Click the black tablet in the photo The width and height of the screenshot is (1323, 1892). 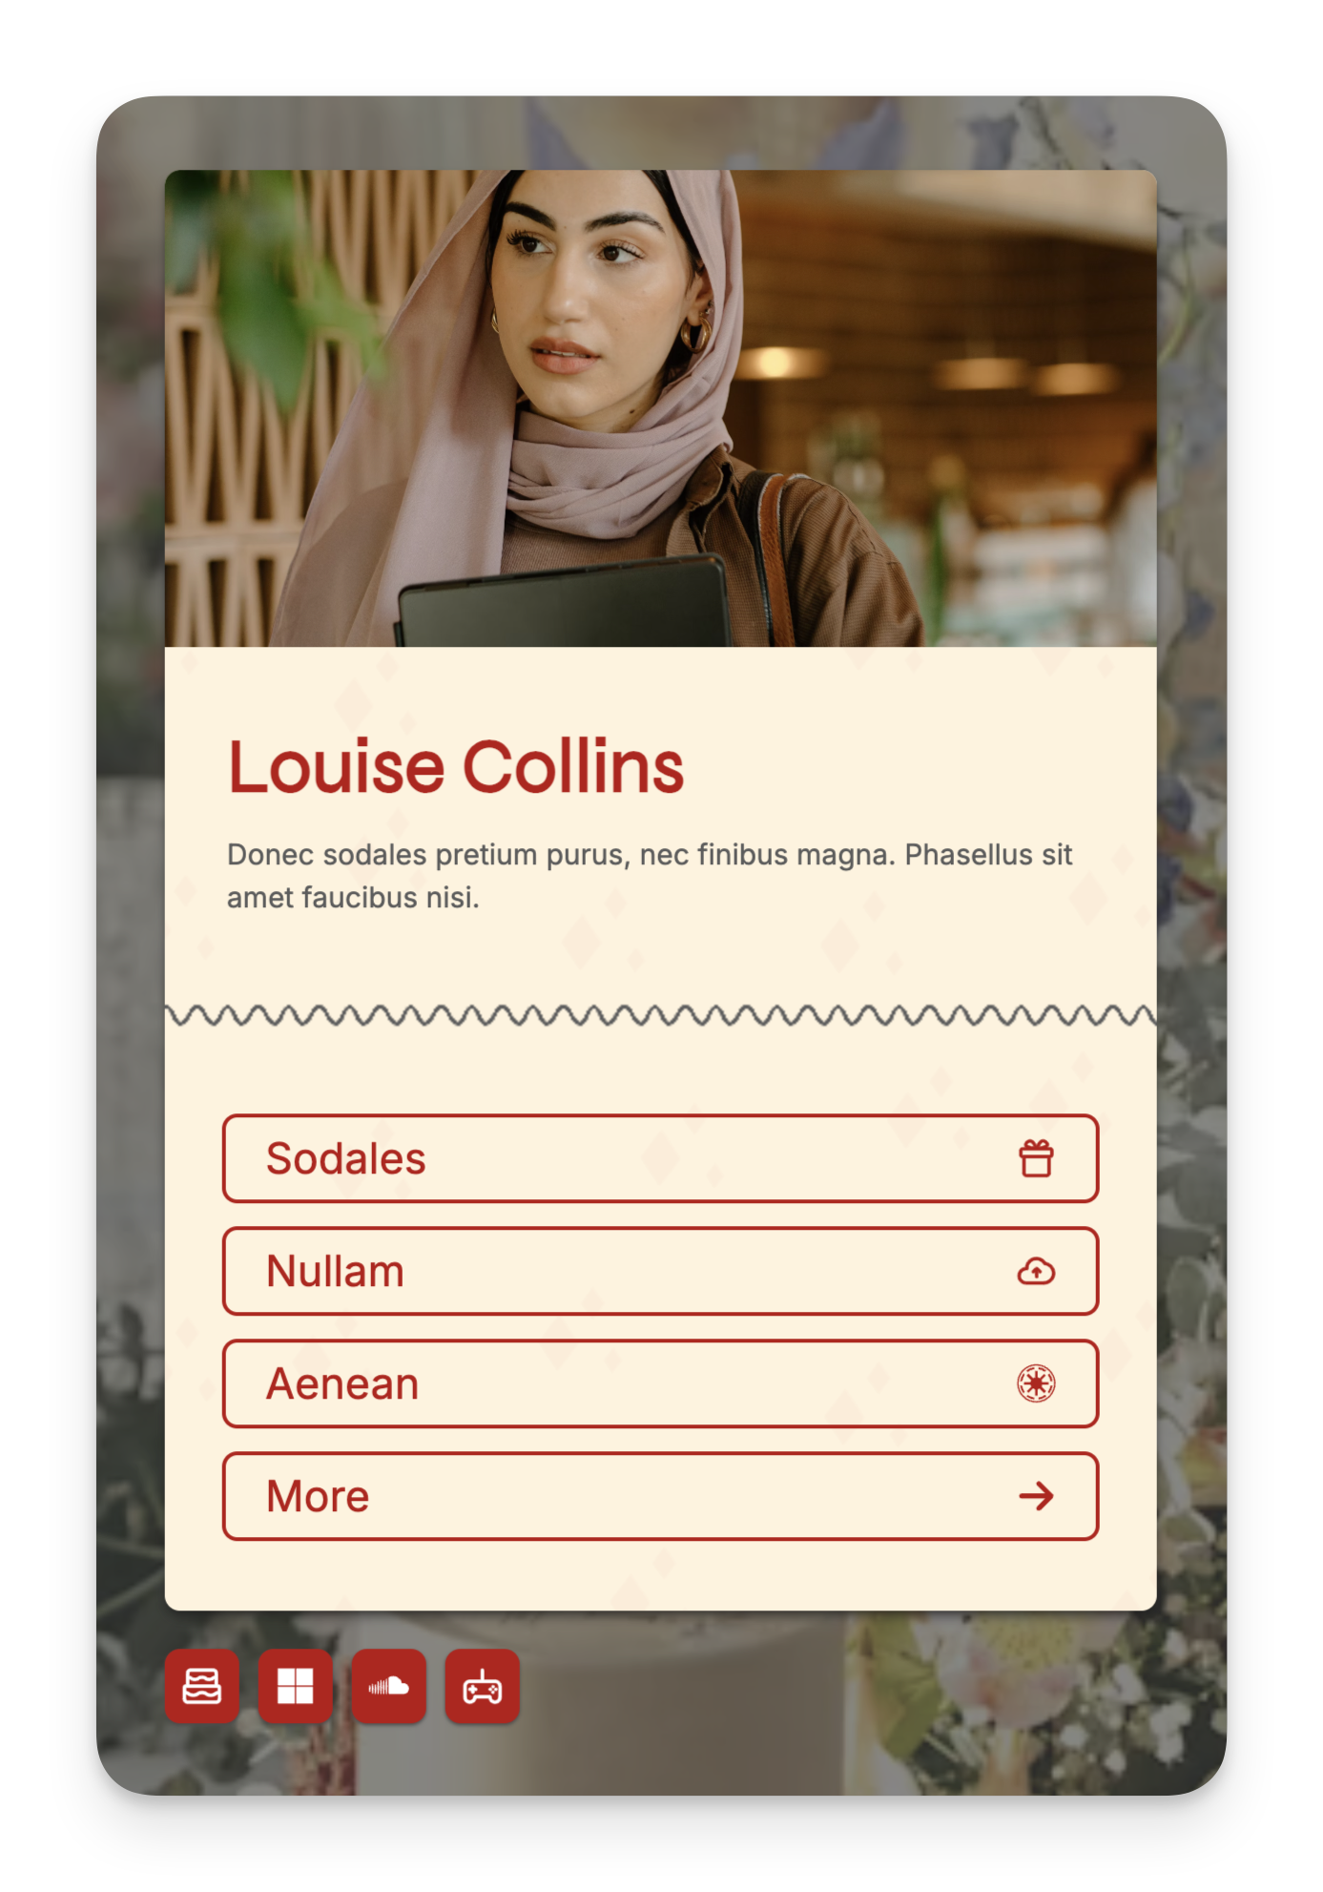(x=563, y=603)
